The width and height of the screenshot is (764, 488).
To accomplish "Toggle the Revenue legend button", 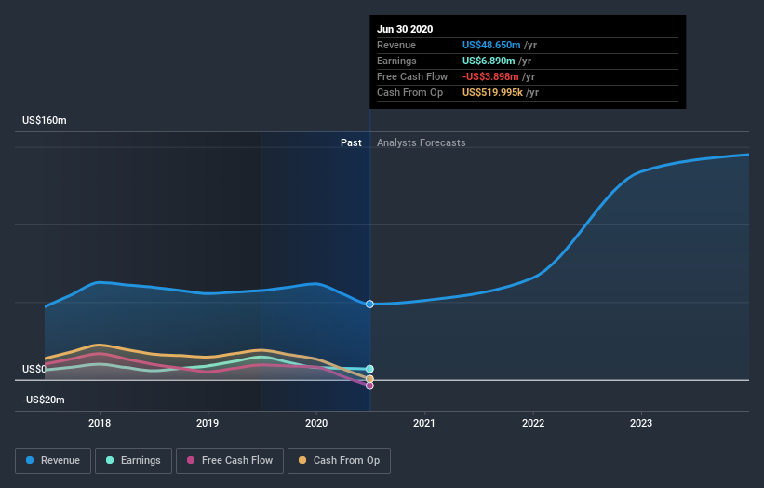I will point(53,461).
